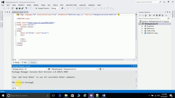The width and height of the screenshot is (175, 98).
Task: Switch to the Split view tab
Action: tap(24, 62)
